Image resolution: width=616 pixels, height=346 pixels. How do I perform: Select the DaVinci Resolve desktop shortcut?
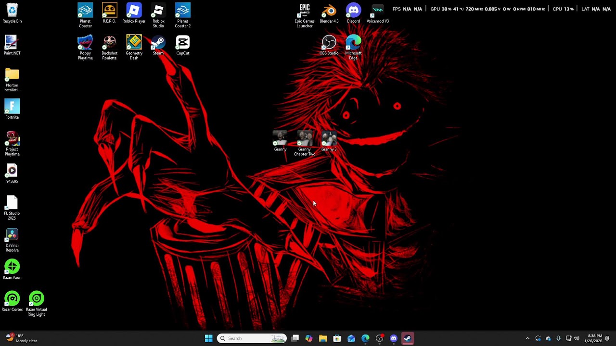tap(12, 240)
